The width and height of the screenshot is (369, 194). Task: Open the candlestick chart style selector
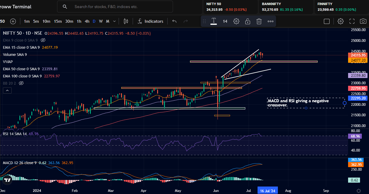(126, 21)
